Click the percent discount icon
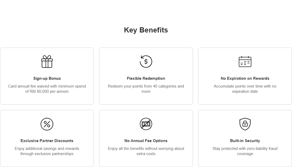292x167 pixels. click(47, 124)
